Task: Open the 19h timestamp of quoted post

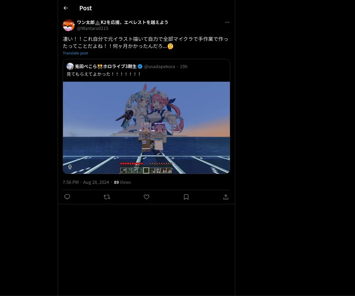Action: 184,66
